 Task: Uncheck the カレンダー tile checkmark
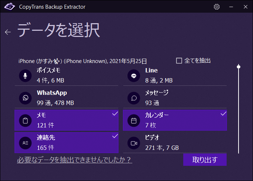pos(223,114)
